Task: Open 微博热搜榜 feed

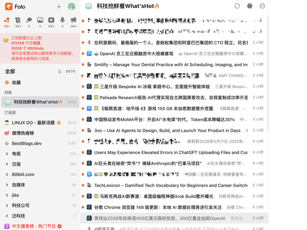Action: click(40, 133)
